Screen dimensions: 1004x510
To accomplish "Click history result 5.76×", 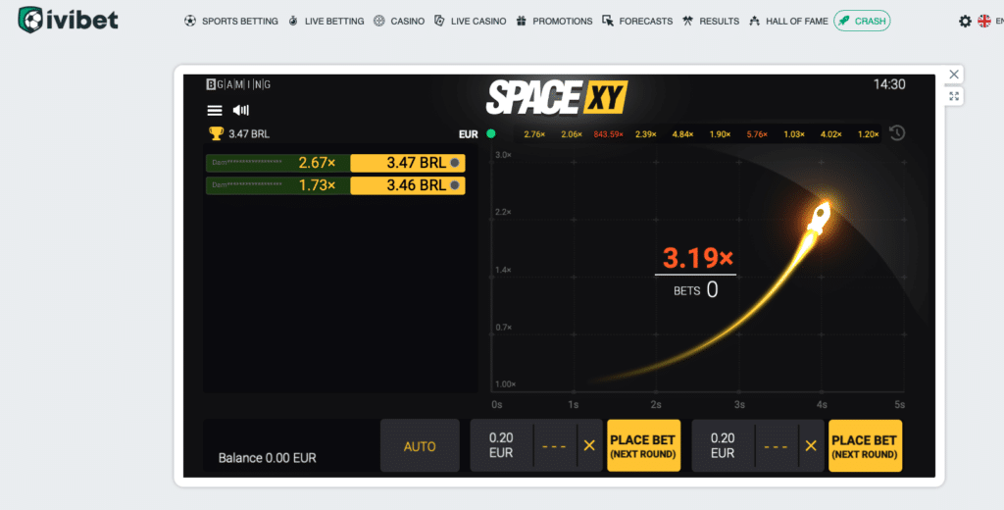I will pyautogui.click(x=758, y=134).
